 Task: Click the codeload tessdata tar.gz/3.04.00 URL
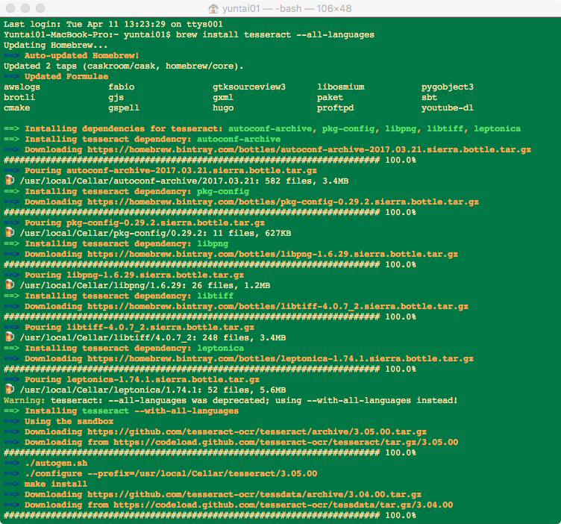283,505
